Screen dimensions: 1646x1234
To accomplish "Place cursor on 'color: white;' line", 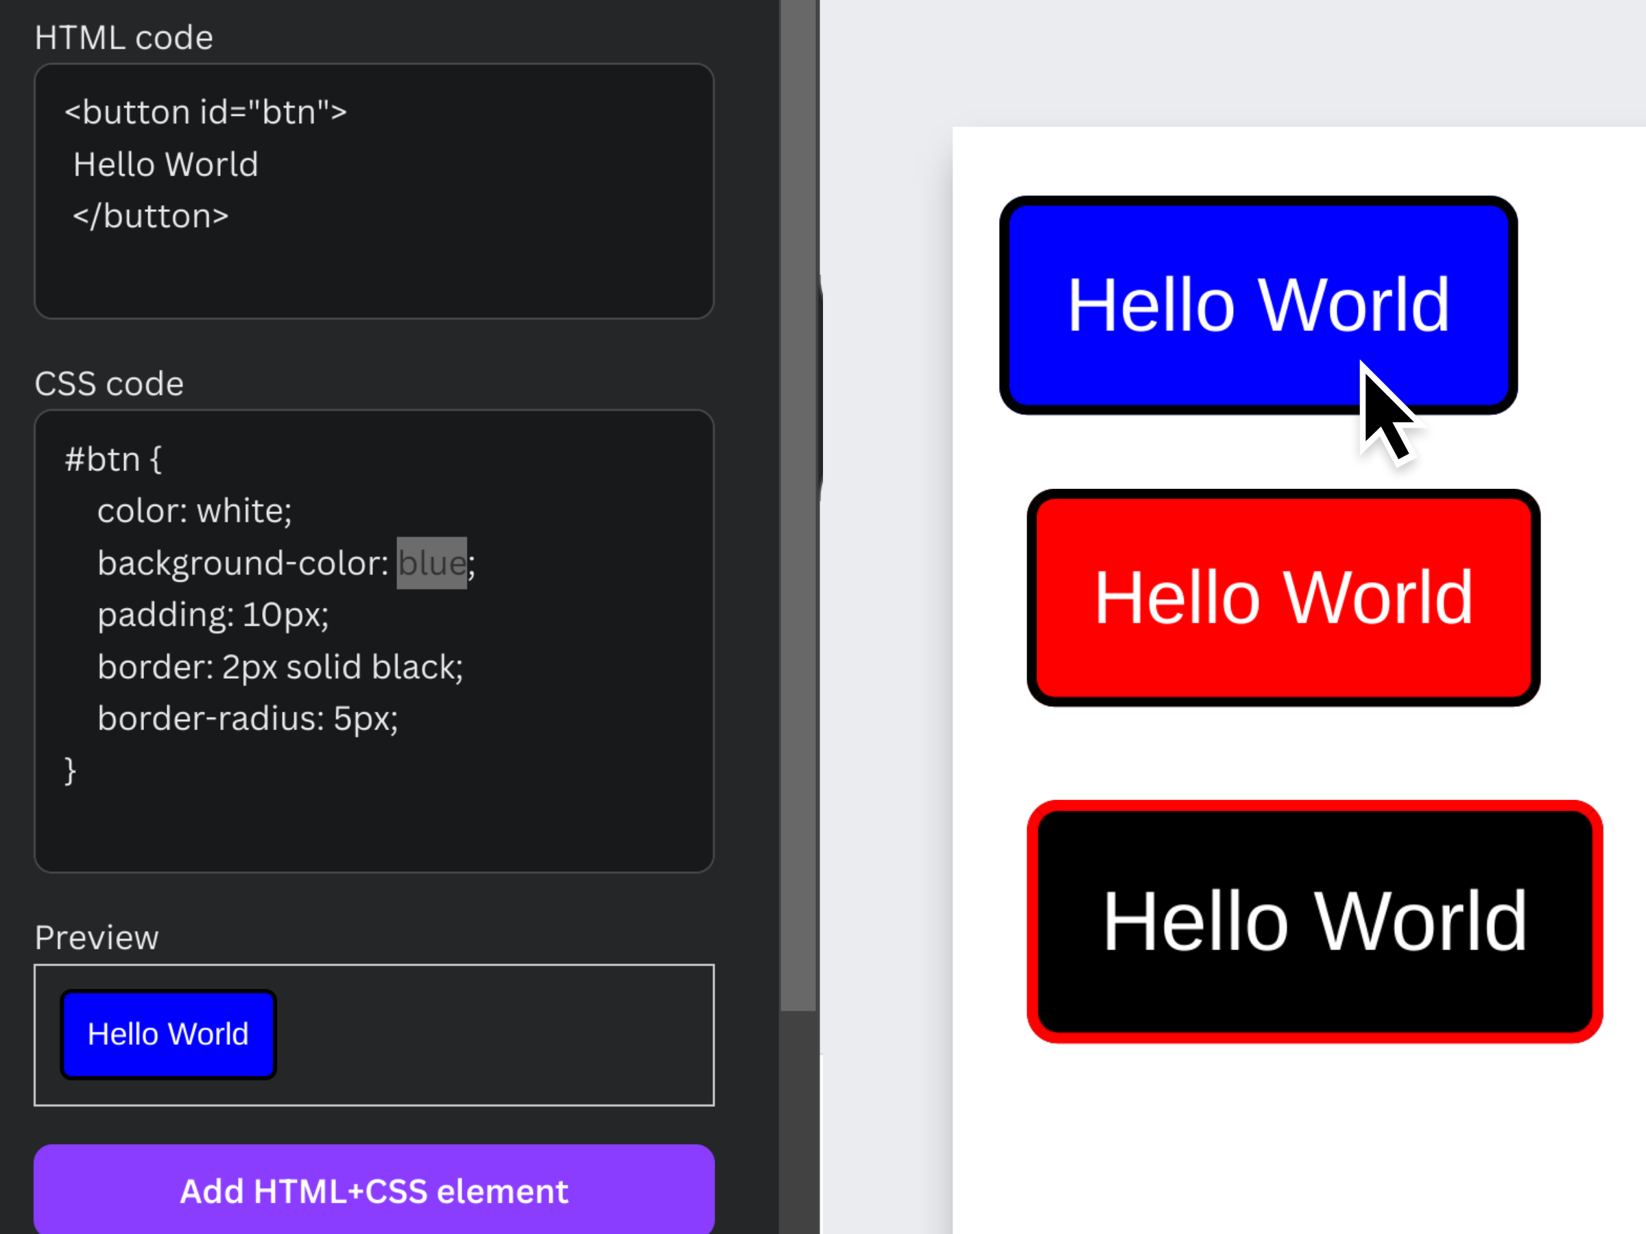I will [194, 511].
